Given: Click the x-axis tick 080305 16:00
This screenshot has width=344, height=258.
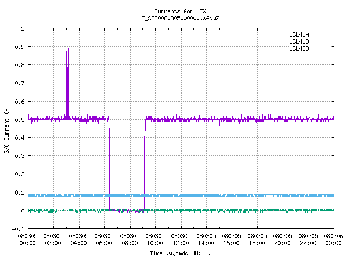Looking at the screenshot, I should [x=232, y=239].
